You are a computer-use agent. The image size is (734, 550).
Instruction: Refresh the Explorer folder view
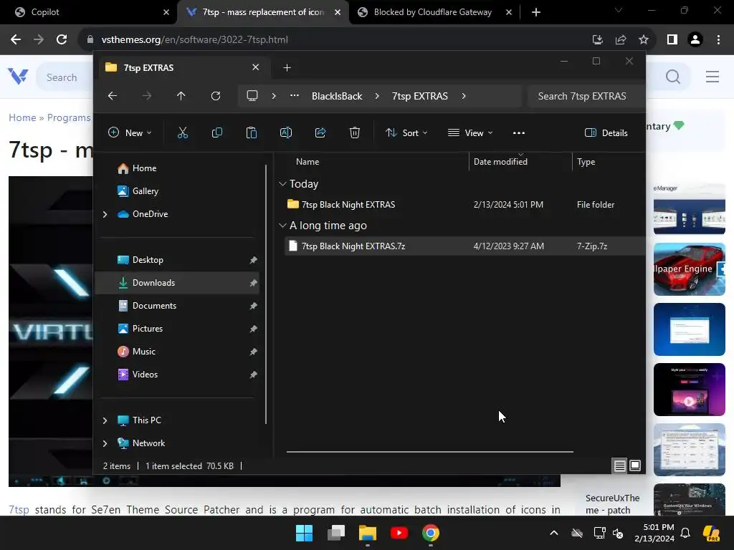pyautogui.click(x=216, y=96)
